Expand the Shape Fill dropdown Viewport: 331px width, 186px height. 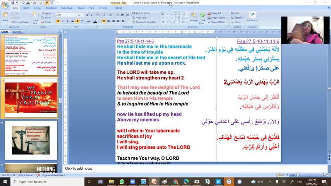coord(218,13)
